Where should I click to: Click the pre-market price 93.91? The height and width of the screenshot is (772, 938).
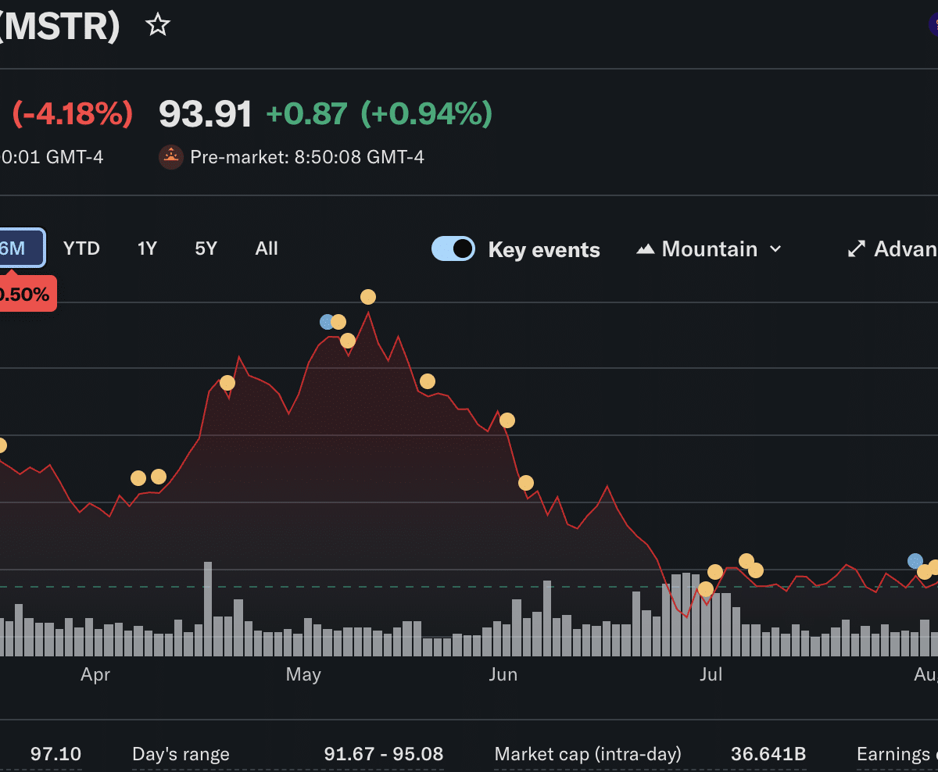pyautogui.click(x=206, y=114)
